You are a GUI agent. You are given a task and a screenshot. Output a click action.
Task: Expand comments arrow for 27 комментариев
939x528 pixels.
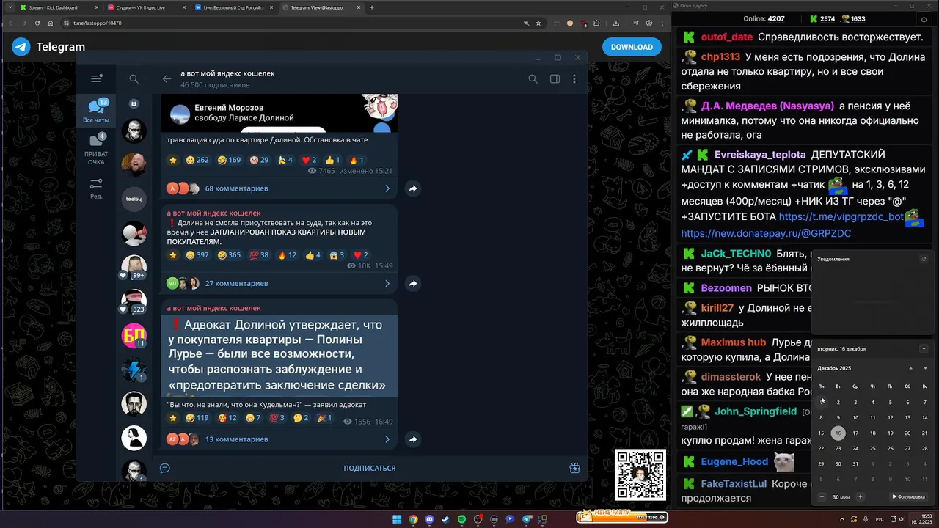[x=387, y=283]
